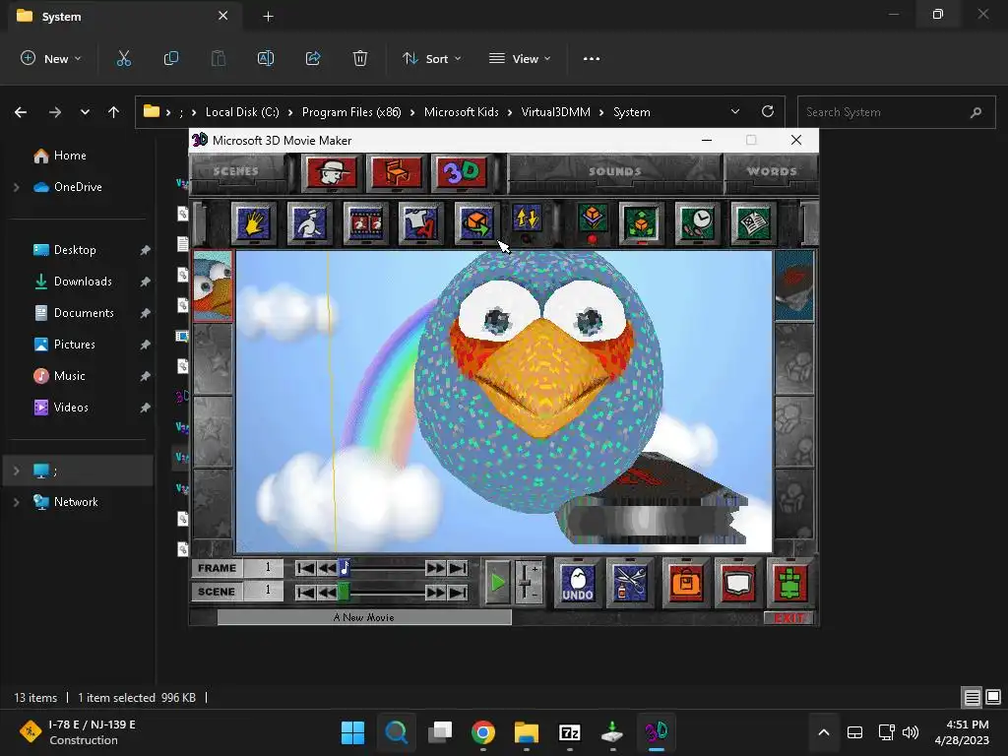Click the Share icon in Explorer toolbar
This screenshot has width=1008, height=756.
313,58
